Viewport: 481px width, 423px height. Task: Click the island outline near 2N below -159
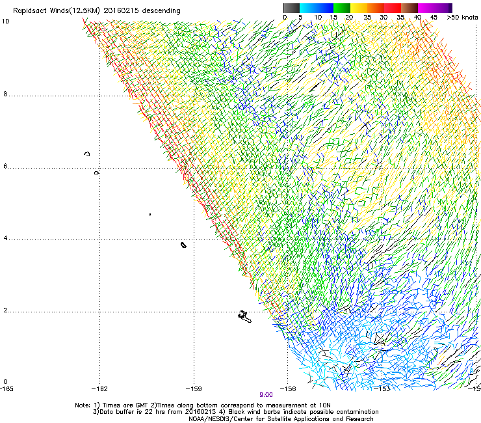pyautogui.click(x=245, y=317)
